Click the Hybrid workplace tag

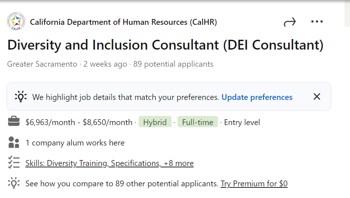coord(155,122)
